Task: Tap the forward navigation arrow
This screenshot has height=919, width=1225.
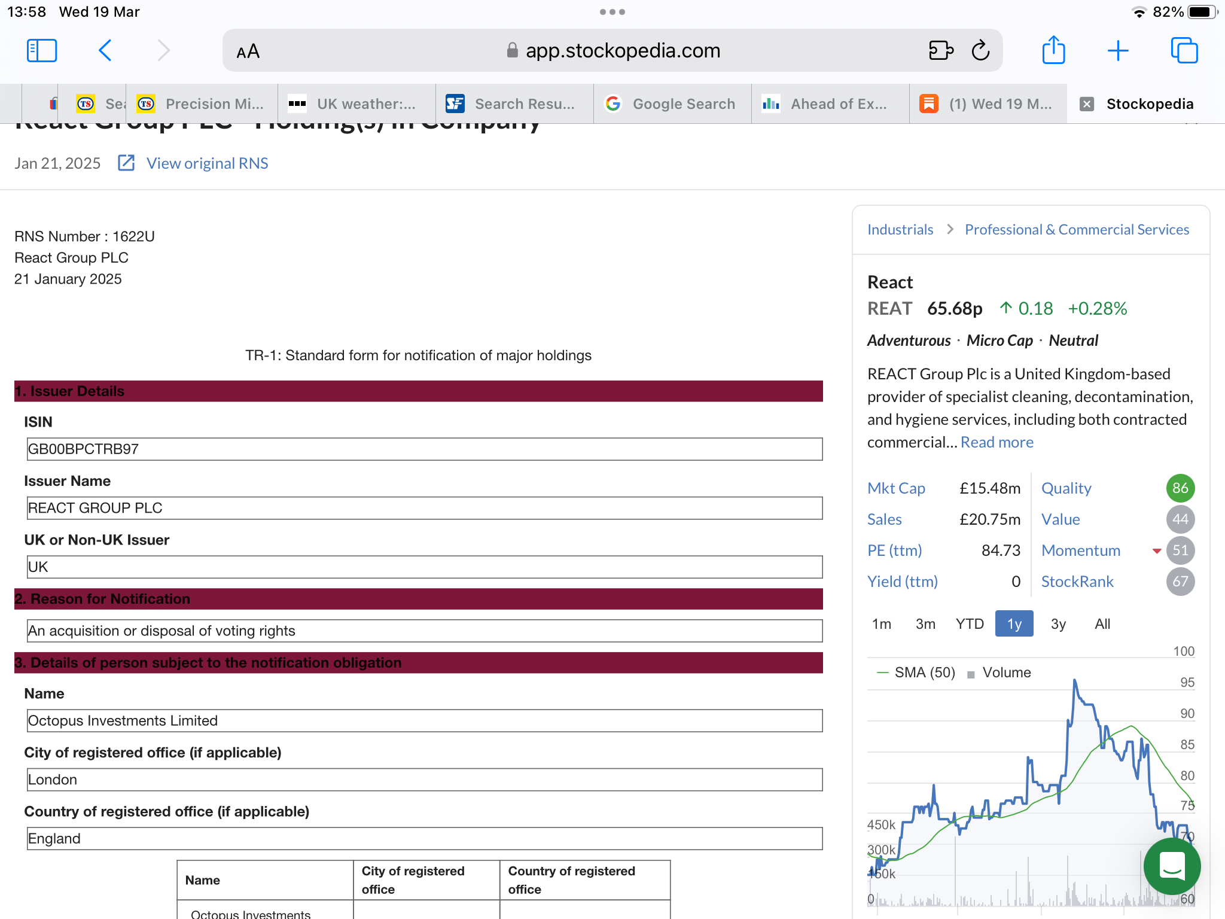Action: pyautogui.click(x=163, y=51)
